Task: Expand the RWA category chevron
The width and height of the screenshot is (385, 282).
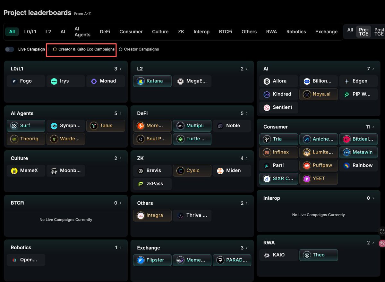Action: pyautogui.click(x=373, y=243)
